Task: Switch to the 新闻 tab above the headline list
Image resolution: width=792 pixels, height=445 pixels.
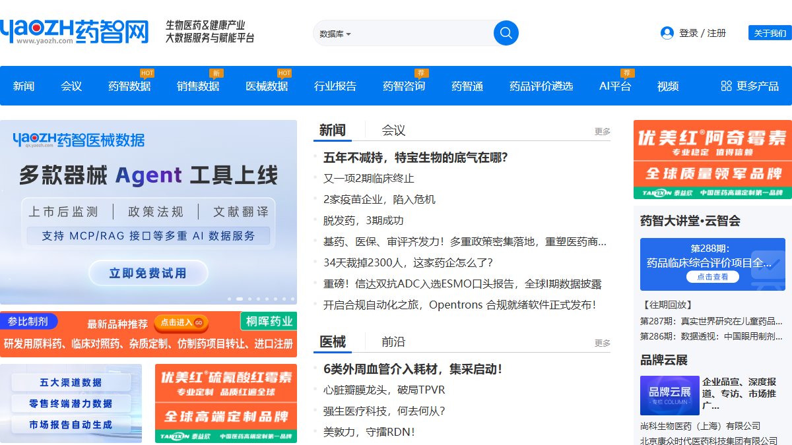Action: 333,130
